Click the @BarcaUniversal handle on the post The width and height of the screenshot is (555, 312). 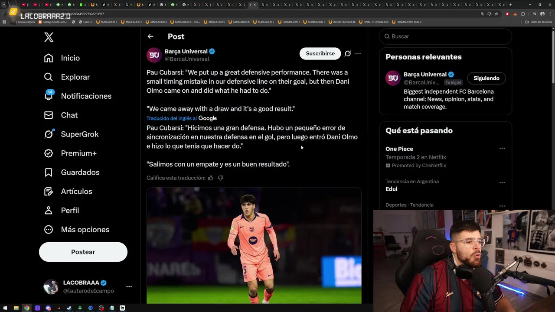click(x=187, y=59)
